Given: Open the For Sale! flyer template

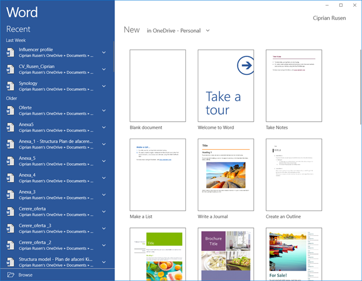Looking at the screenshot, I should [294, 254].
